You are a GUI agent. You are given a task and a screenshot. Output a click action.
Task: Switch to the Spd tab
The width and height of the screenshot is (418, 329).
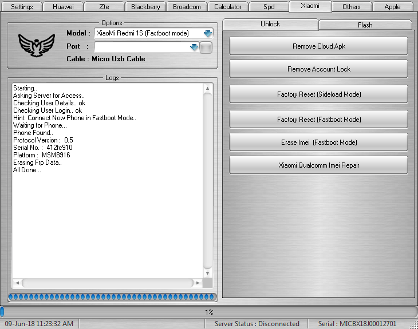point(269,7)
